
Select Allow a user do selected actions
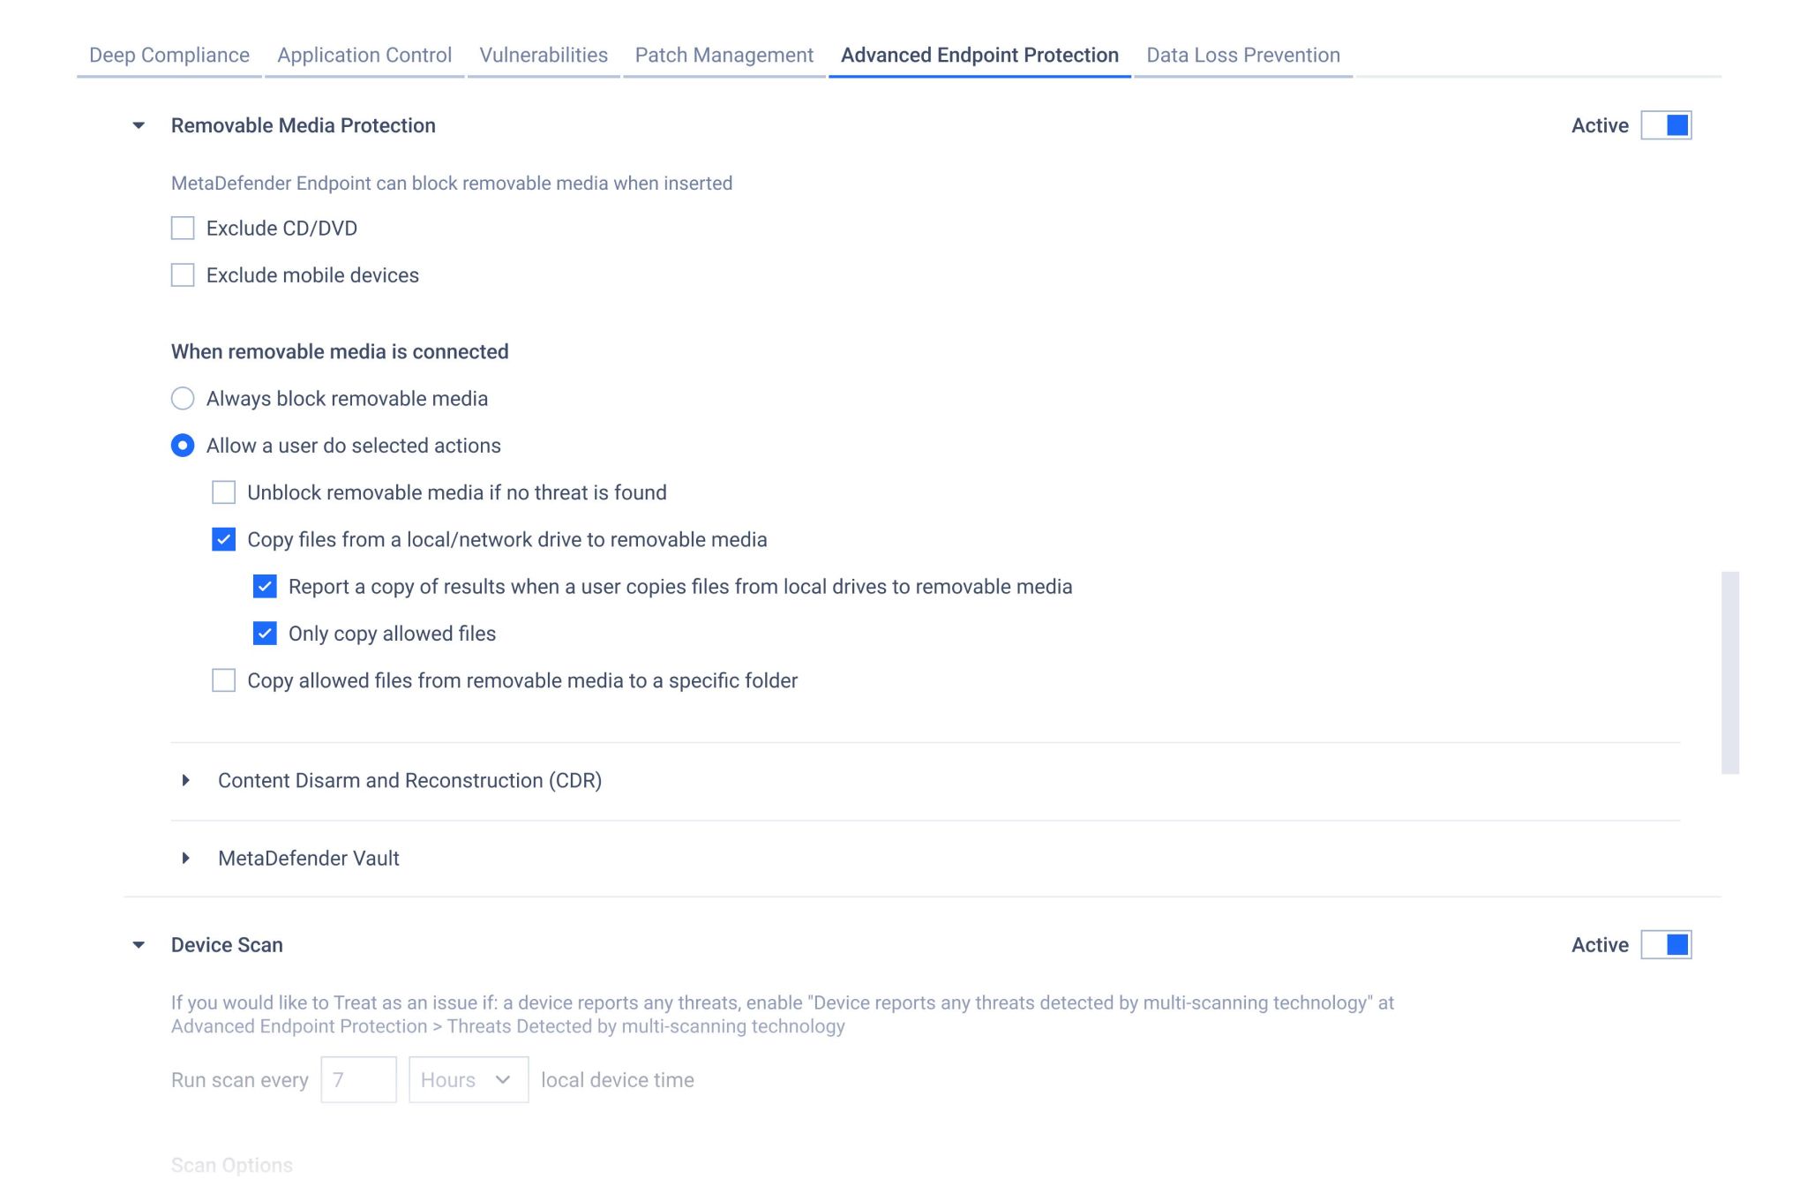tap(183, 446)
